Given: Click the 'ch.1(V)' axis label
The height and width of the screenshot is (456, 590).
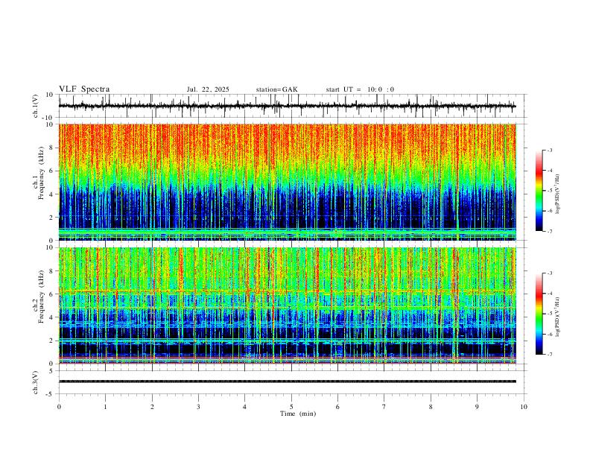Looking at the screenshot, I should pyautogui.click(x=36, y=106).
